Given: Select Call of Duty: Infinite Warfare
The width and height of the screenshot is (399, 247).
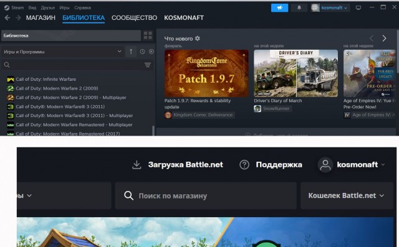Looking at the screenshot, I should point(46,79).
